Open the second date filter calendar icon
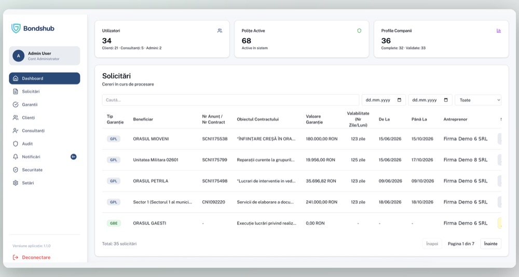This screenshot has width=519, height=277. pos(446,100)
